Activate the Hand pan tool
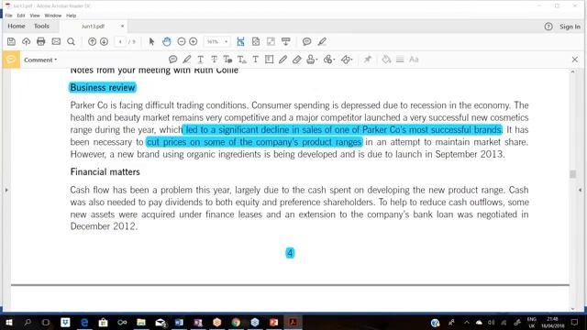Image resolution: width=587 pixels, height=330 pixels. pyautogui.click(x=167, y=41)
